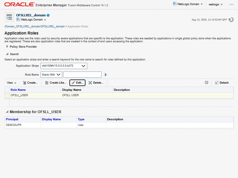Expand the Policy Store Provider section
The height and width of the screenshot is (178, 238).
click(7, 46)
